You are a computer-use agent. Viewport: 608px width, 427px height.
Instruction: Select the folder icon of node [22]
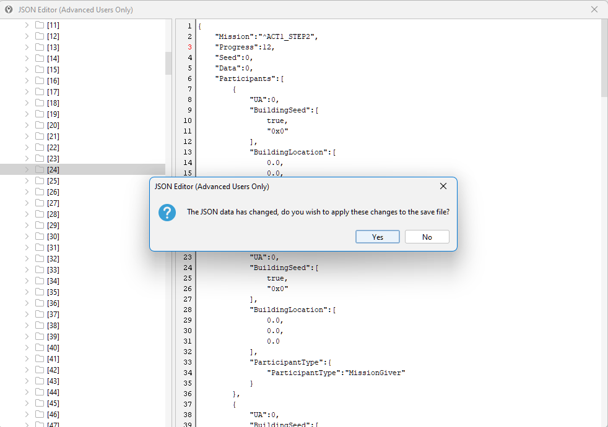coord(40,148)
